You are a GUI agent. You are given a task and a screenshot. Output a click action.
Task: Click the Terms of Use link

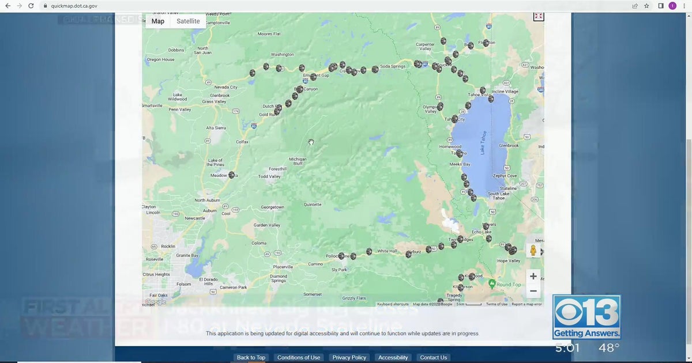coord(497,304)
